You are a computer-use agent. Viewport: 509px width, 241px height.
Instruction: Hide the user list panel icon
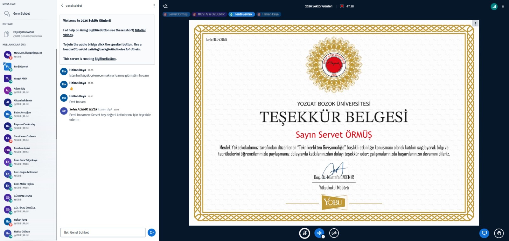click(165, 6)
